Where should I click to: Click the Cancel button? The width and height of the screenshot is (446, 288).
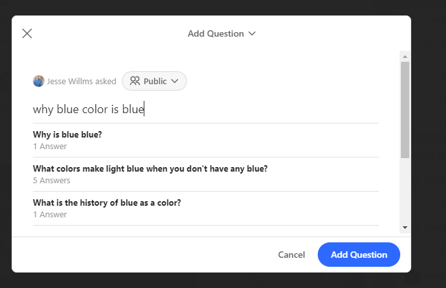(x=291, y=255)
